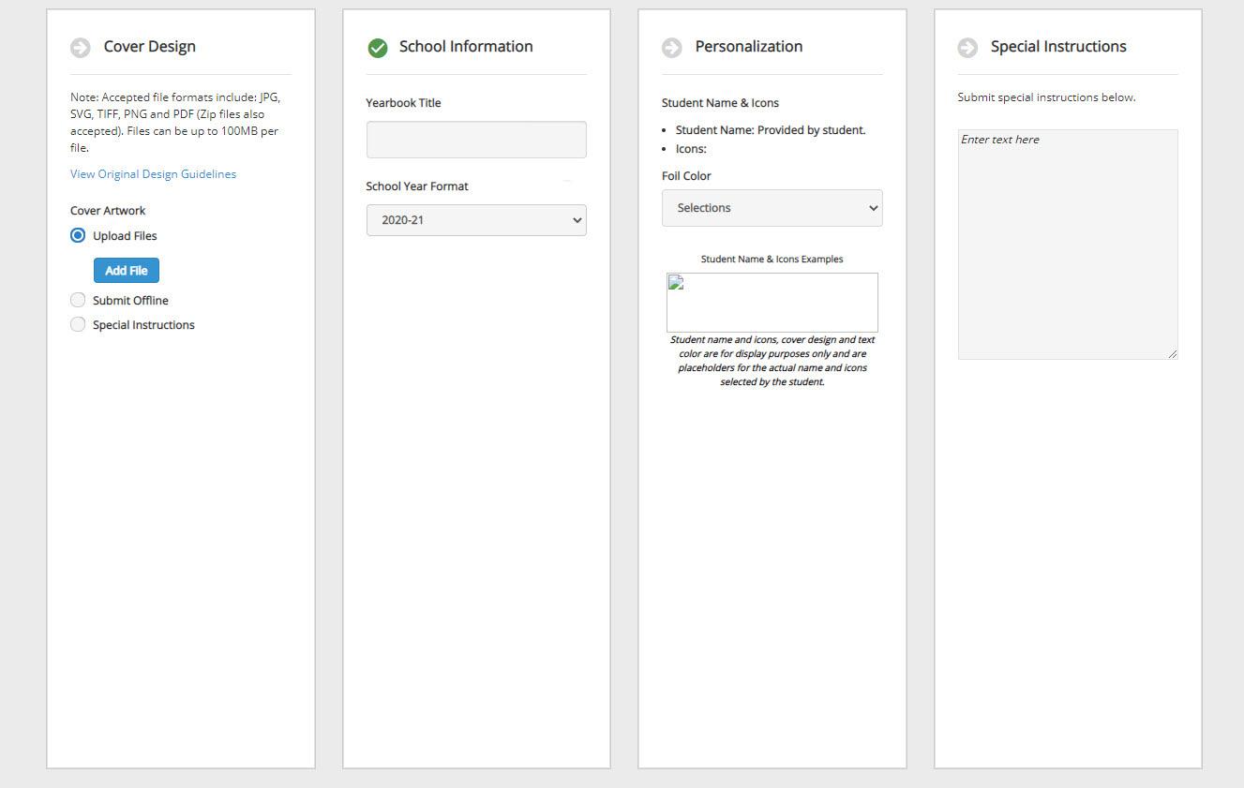Click into the Enter text here textarea
This screenshot has height=788, width=1244.
pos(1067,244)
